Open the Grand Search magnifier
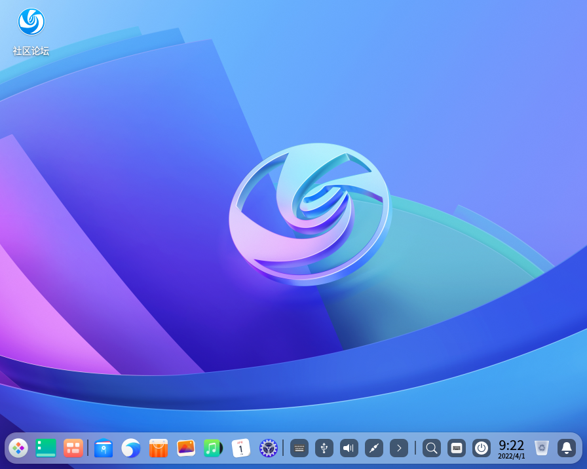This screenshot has height=469, width=587. click(x=431, y=448)
